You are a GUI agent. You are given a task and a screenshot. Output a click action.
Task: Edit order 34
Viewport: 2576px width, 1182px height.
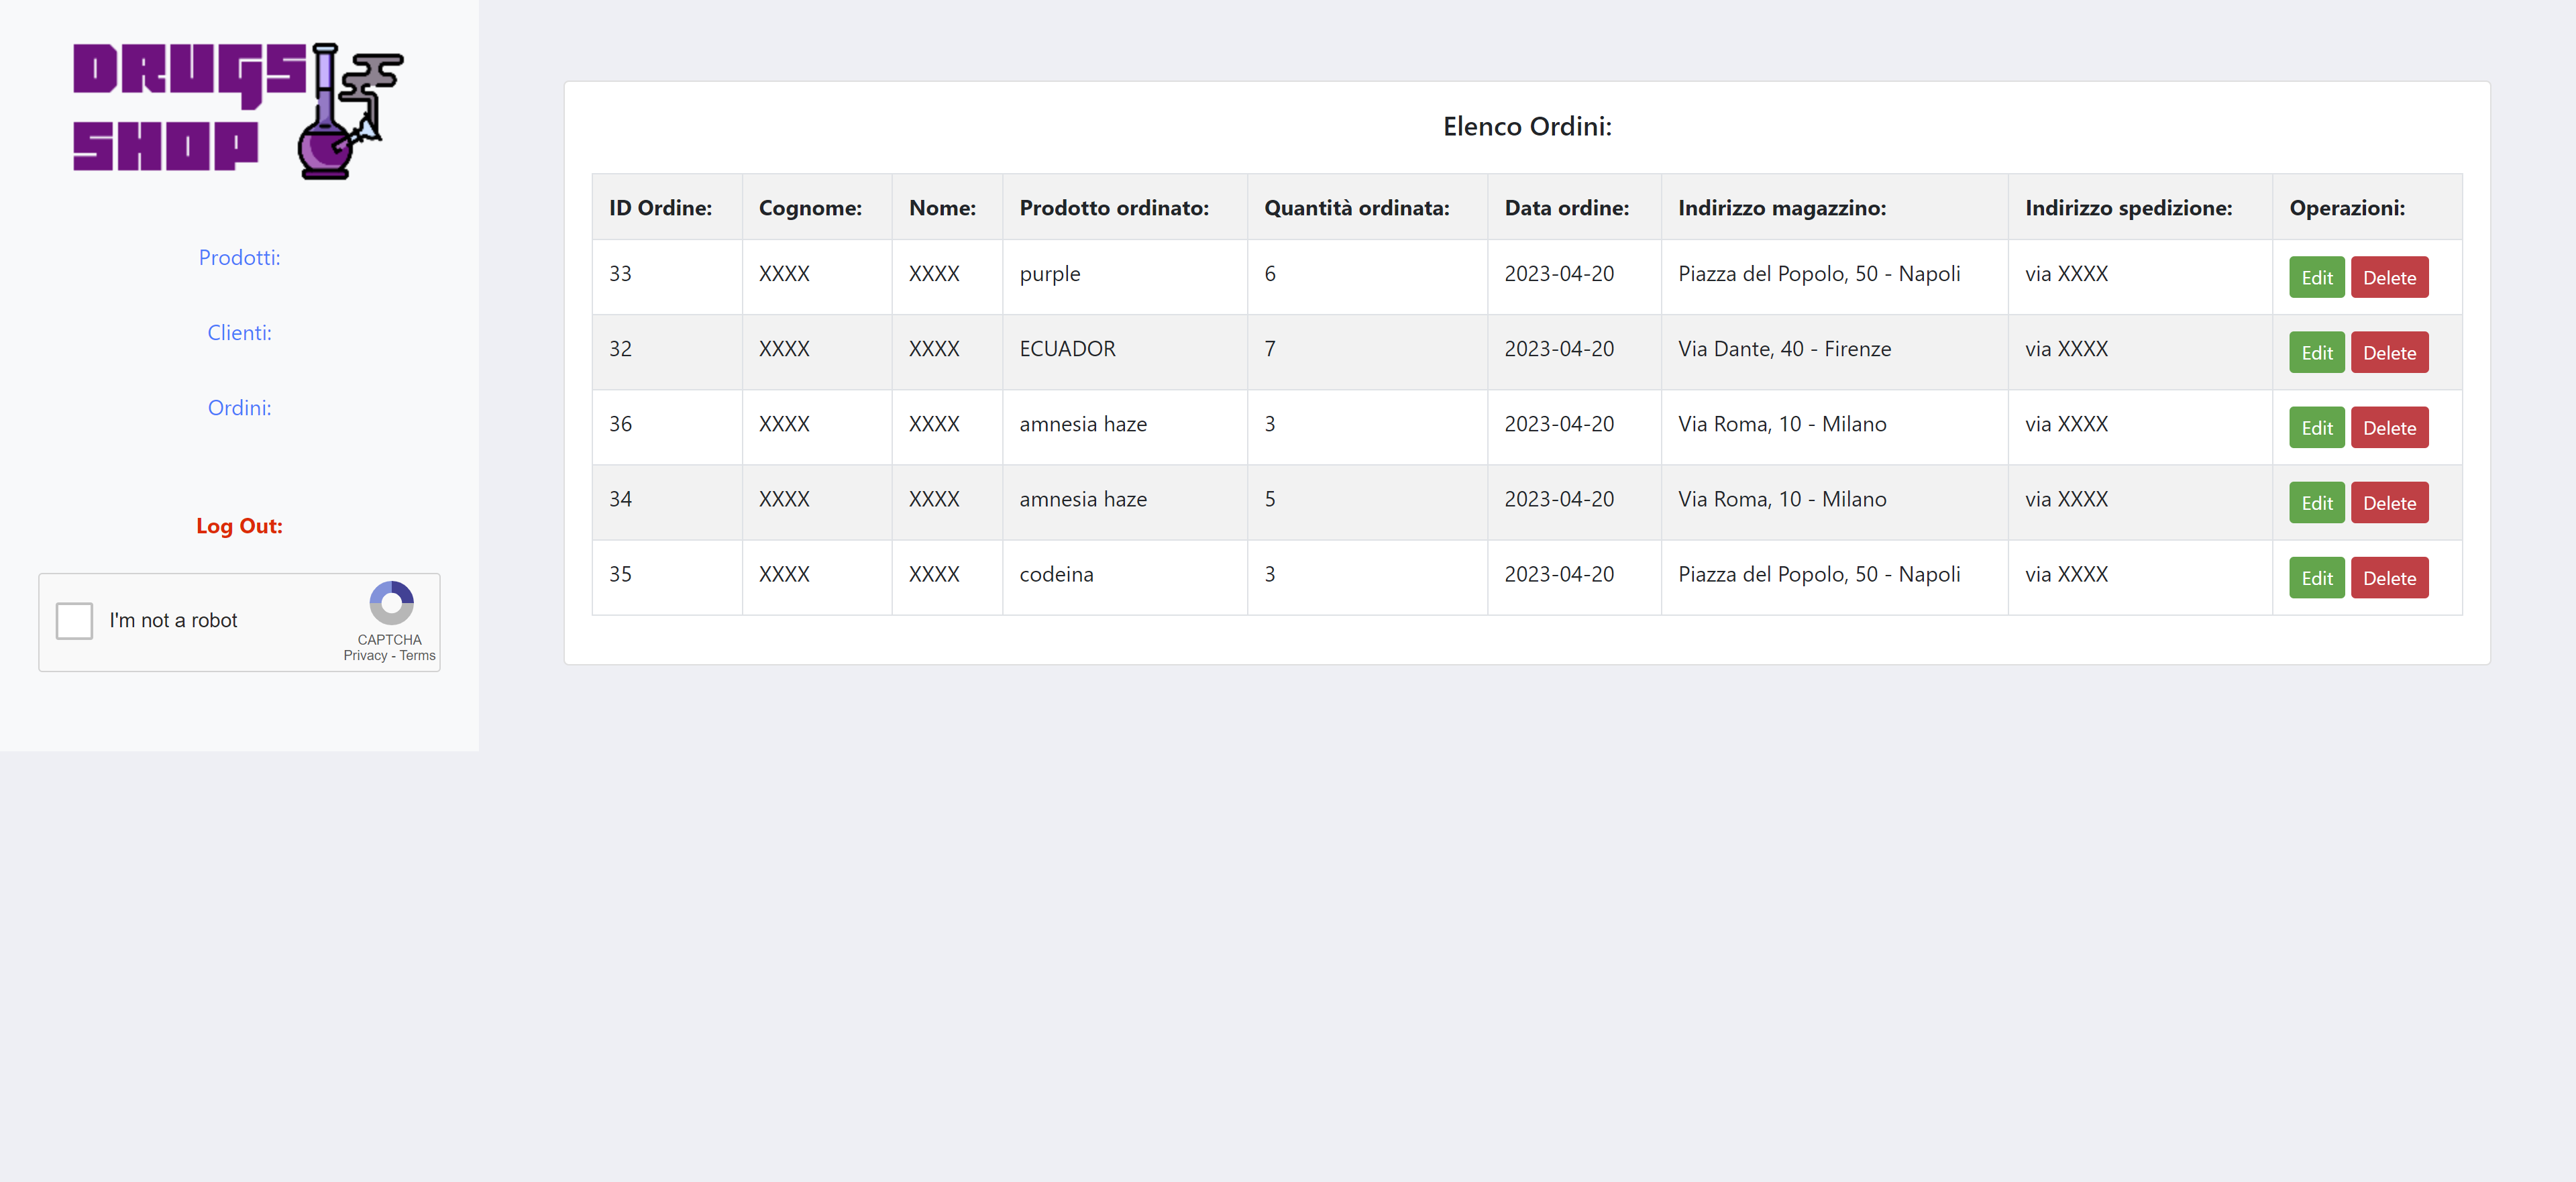pyautogui.click(x=2316, y=503)
